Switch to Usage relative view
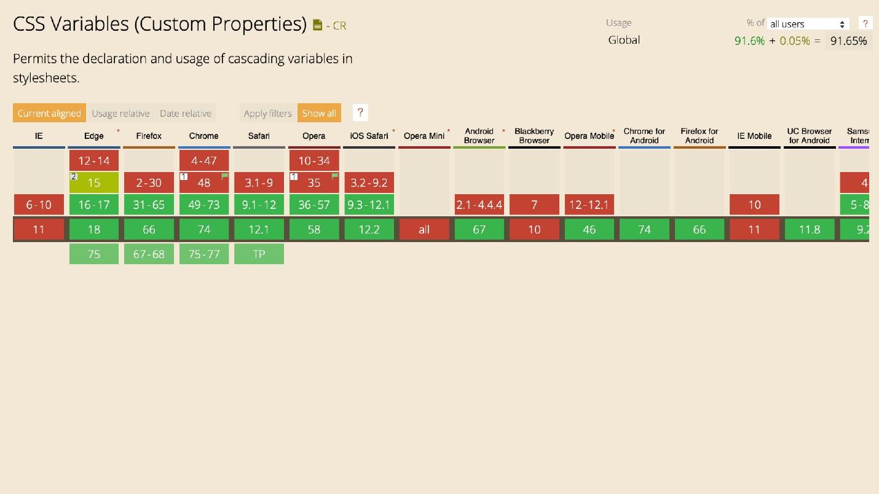 pos(120,113)
